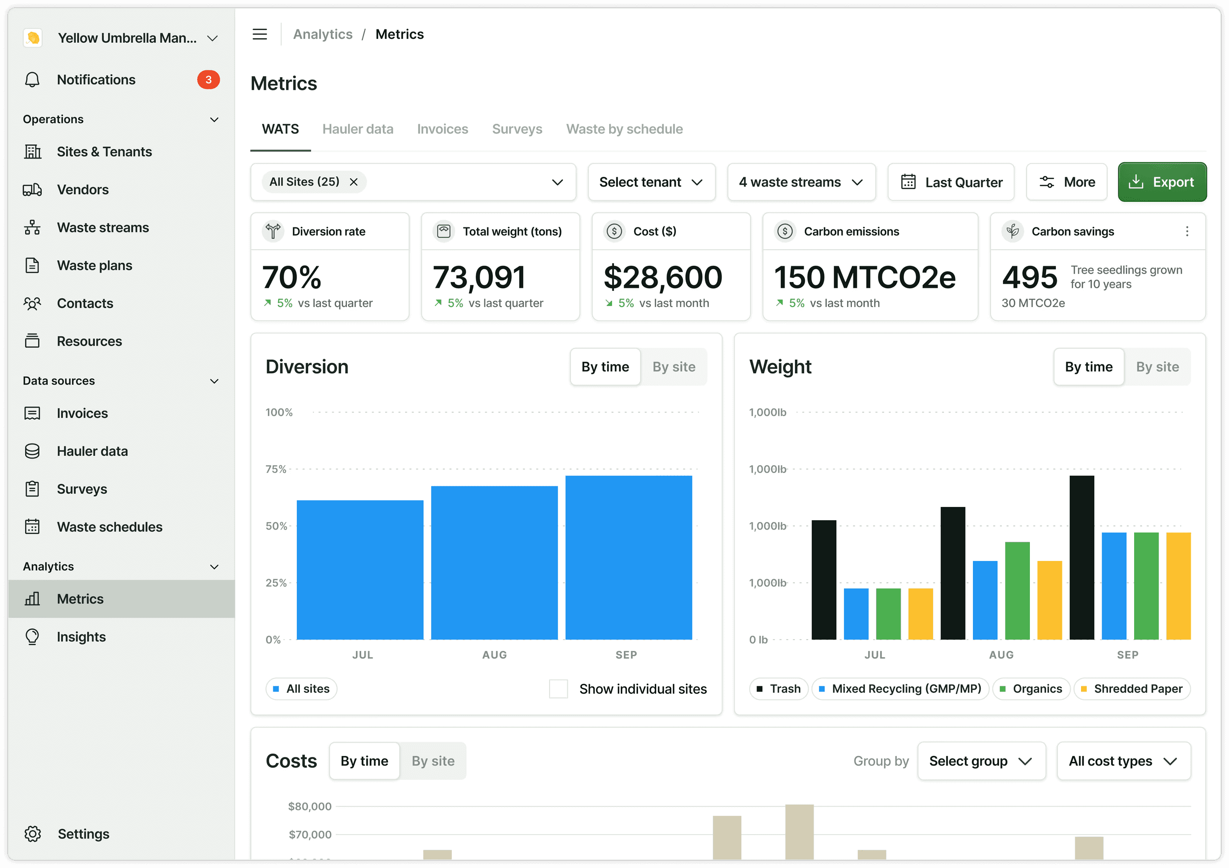This screenshot has width=1229, height=868.
Task: Open the Select tenant dropdown
Action: (651, 182)
